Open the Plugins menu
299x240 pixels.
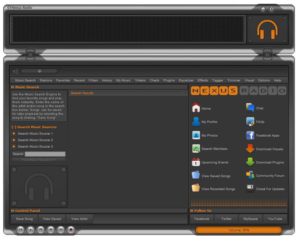click(169, 80)
